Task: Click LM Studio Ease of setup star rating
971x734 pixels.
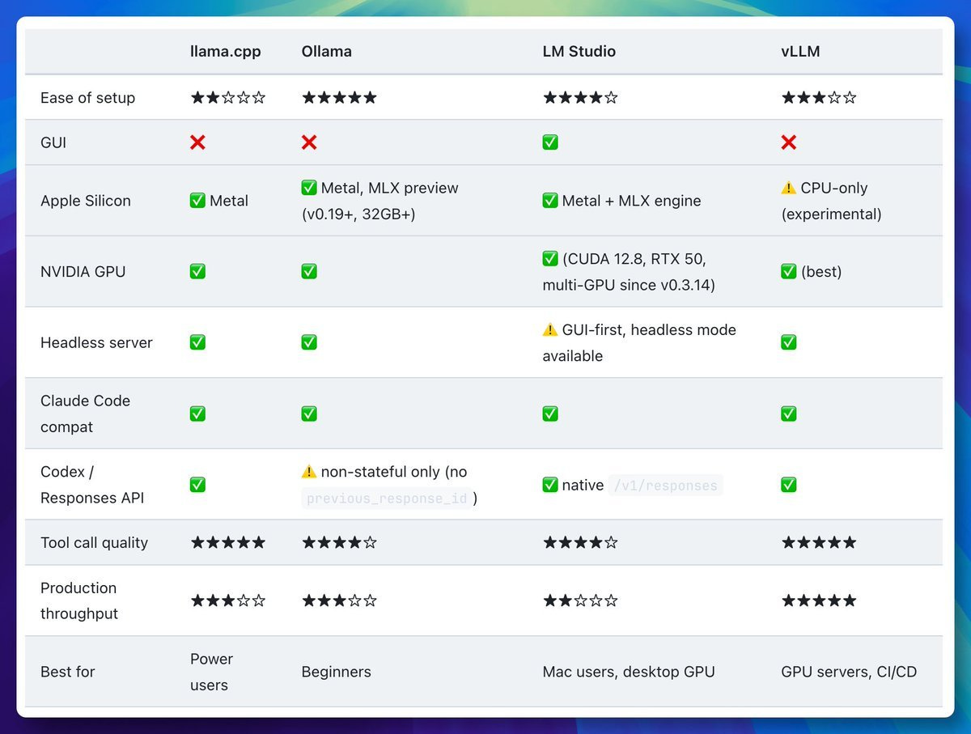Action: (580, 98)
